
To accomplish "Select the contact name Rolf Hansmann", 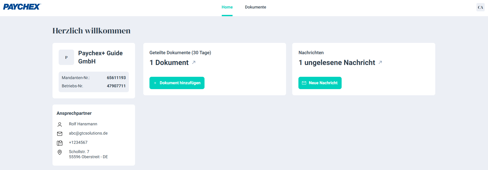I will (83, 124).
